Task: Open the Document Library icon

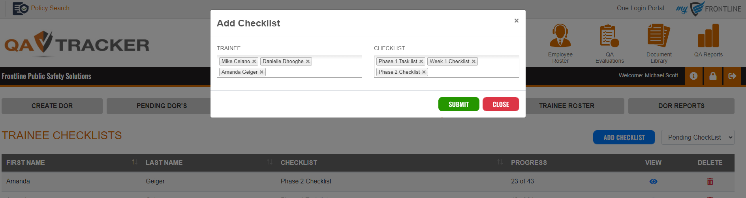Action: point(659,36)
